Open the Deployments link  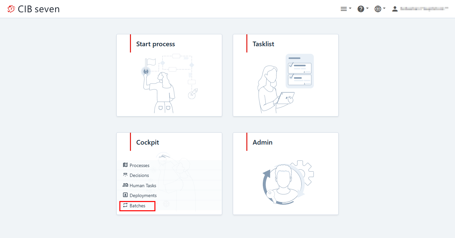[x=143, y=195]
